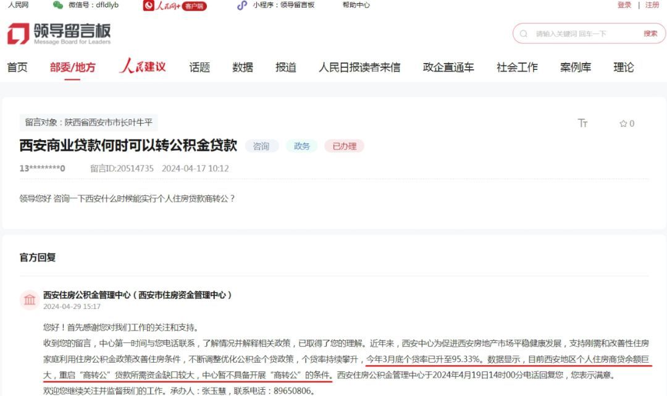Open the 数据 section
The width and height of the screenshot is (667, 396).
pos(242,67)
